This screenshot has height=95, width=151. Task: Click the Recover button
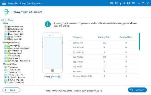click(x=137, y=90)
